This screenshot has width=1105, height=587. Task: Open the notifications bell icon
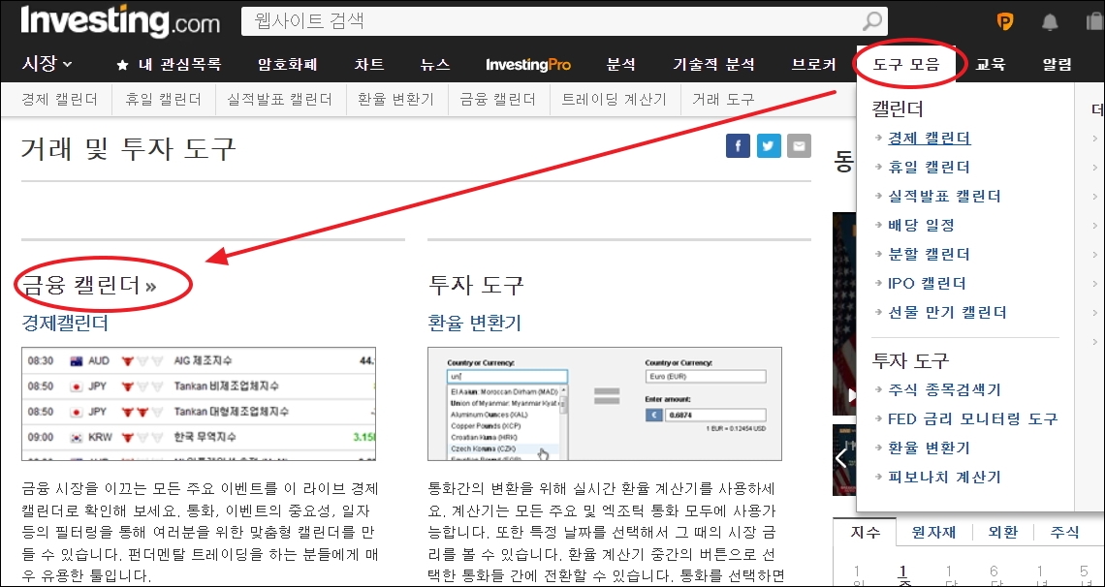click(x=1050, y=22)
